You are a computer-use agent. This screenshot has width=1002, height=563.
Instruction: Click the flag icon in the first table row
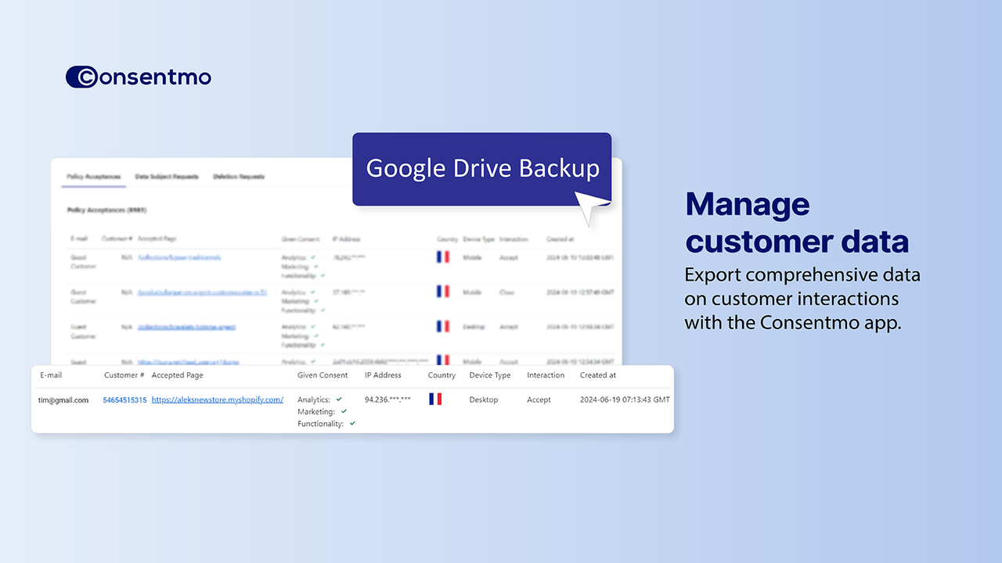pos(443,256)
